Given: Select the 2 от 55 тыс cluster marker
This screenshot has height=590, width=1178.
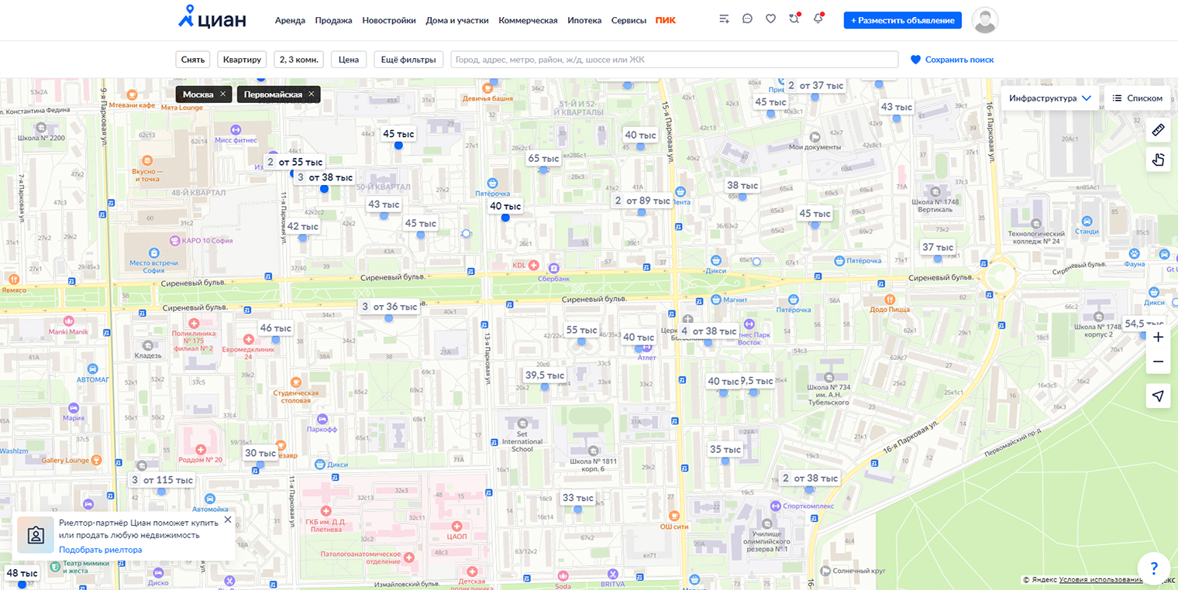Looking at the screenshot, I should point(294,163).
